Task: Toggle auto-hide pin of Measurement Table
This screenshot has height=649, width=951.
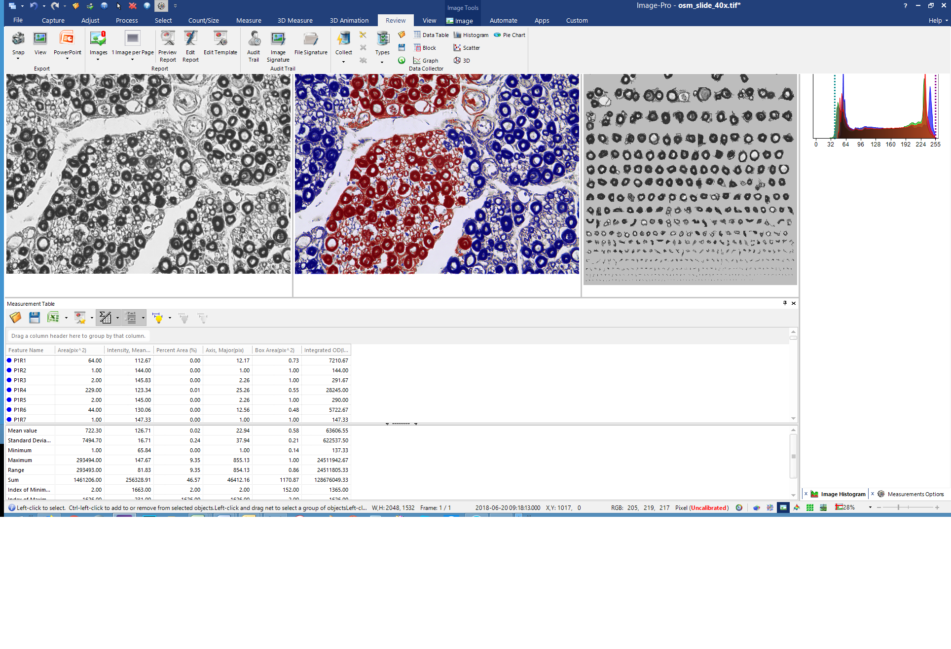Action: 785,303
